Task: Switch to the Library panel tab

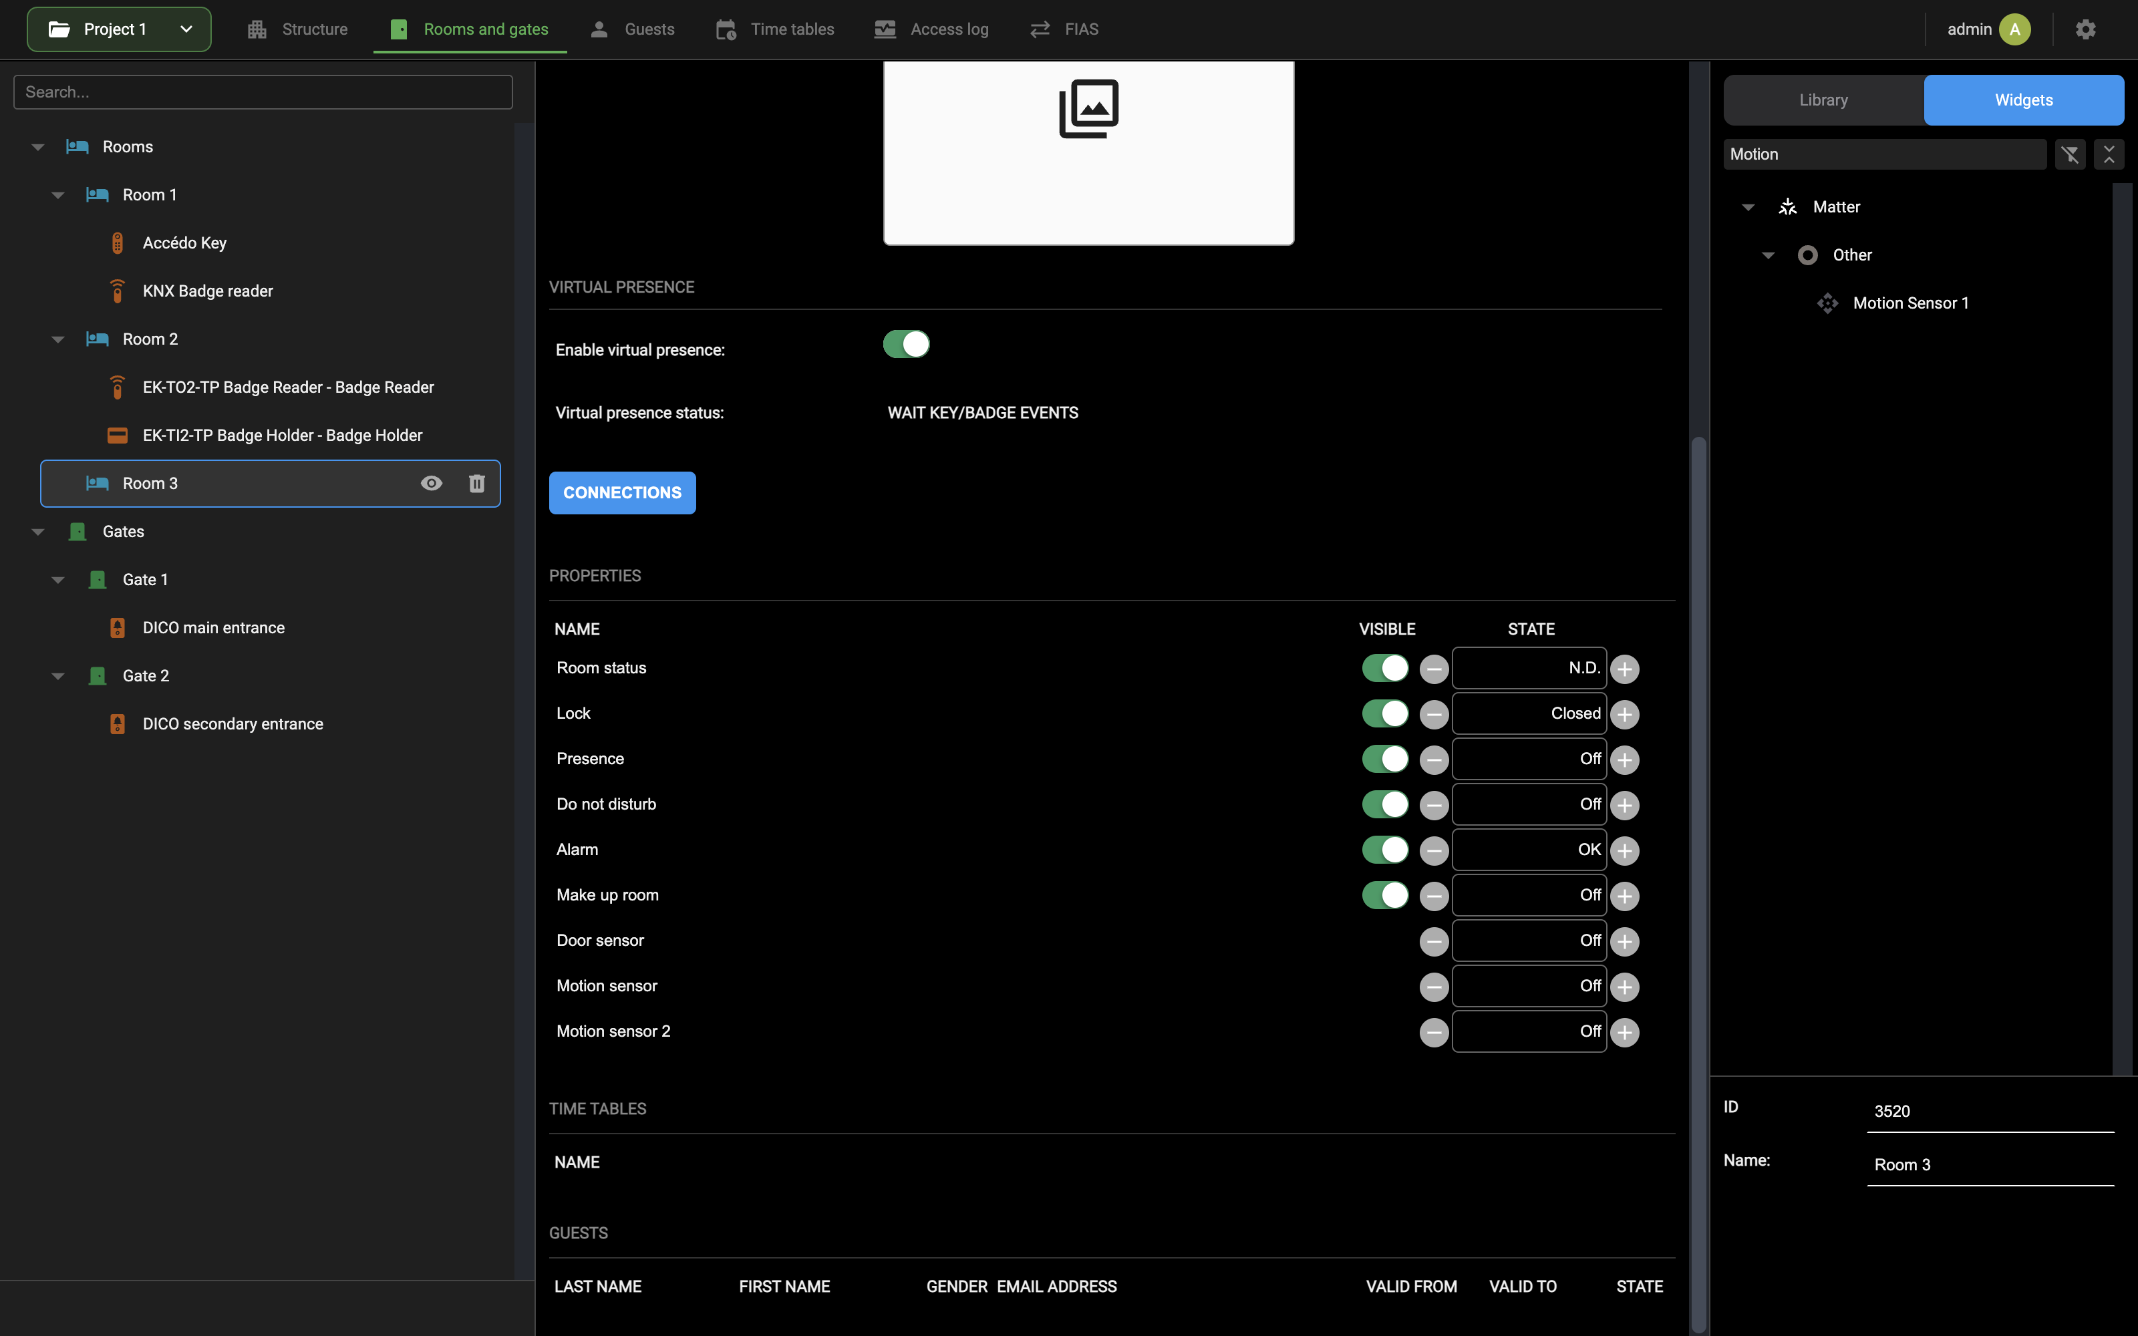Action: [x=1823, y=100]
